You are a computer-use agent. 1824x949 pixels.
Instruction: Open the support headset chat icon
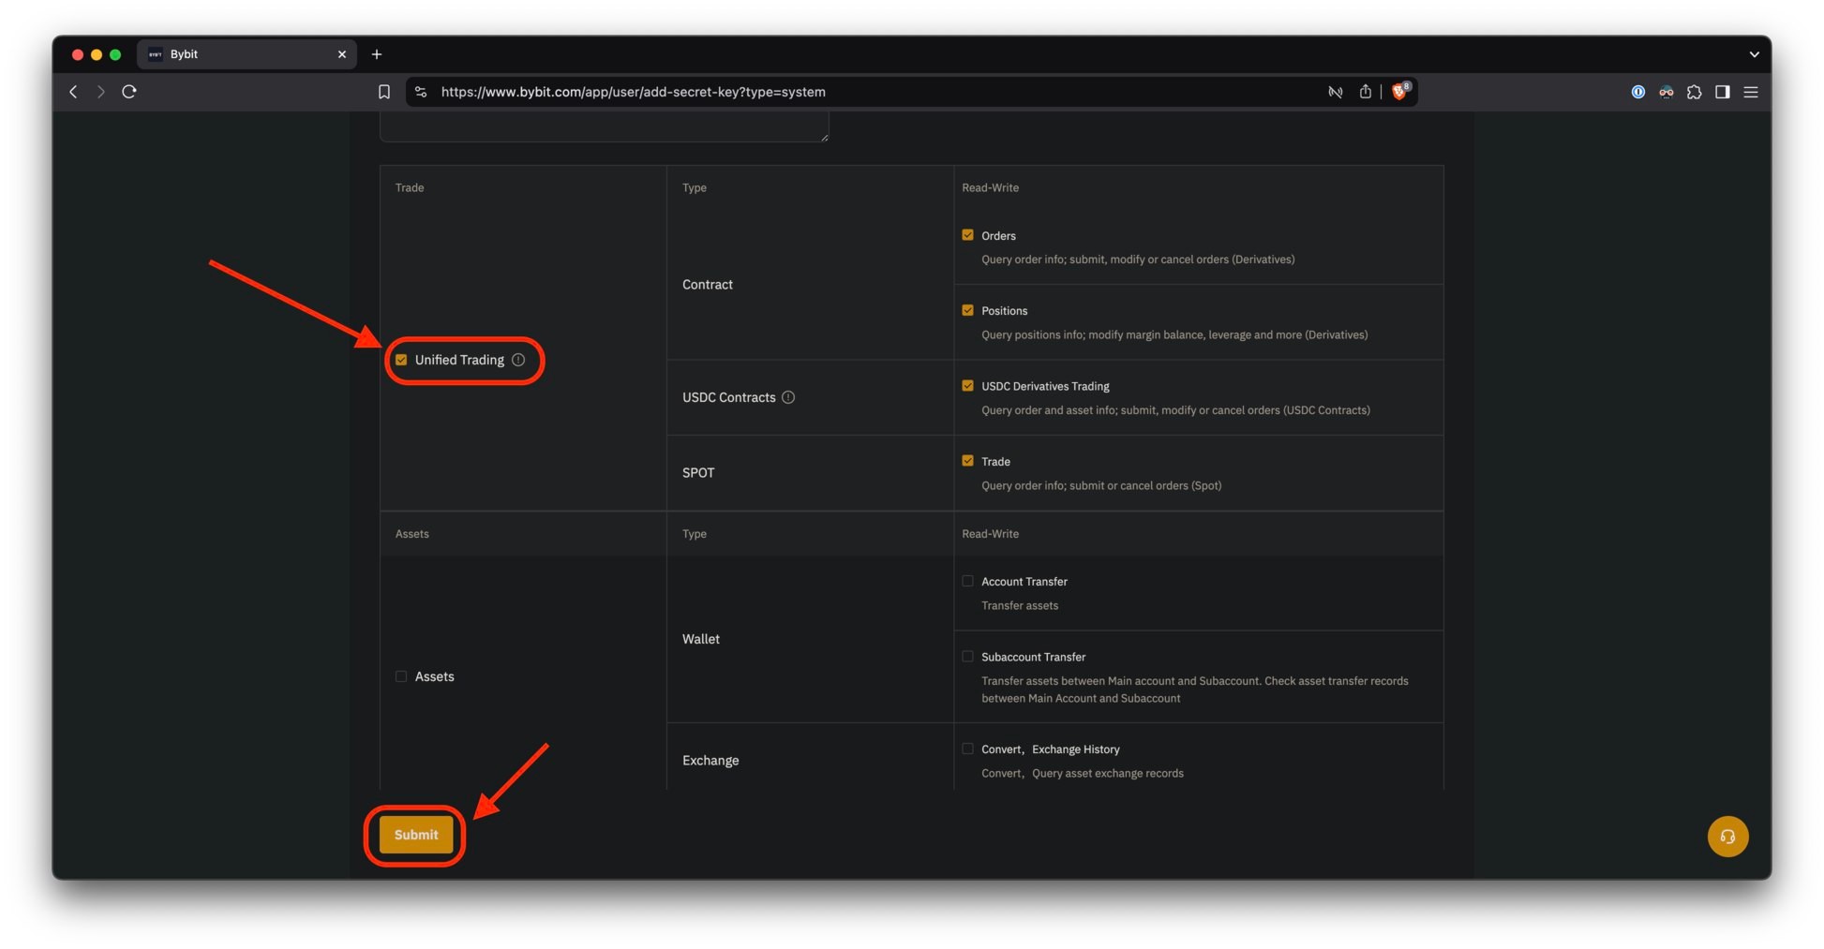point(1727,837)
